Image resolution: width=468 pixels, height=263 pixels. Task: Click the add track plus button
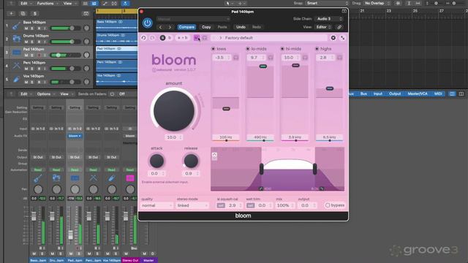pyautogui.click(x=12, y=14)
